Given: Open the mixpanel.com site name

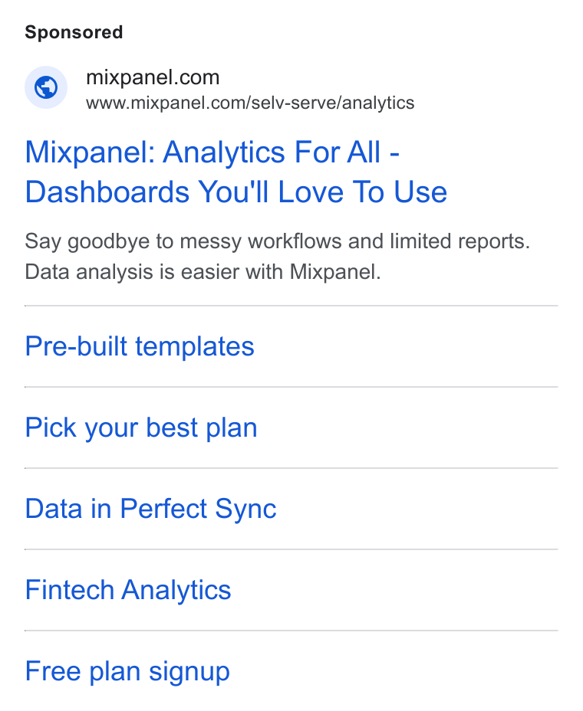Looking at the screenshot, I should [153, 77].
